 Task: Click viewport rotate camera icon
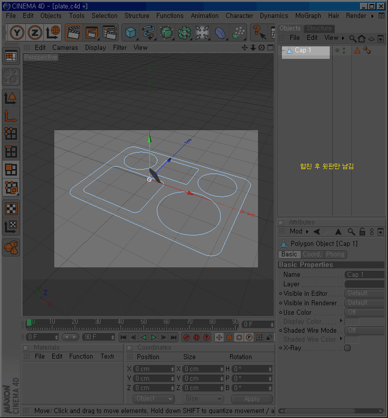click(261, 48)
